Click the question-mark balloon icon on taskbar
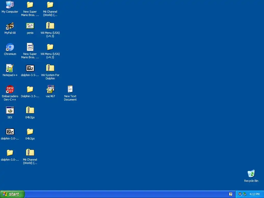Image resolution: width=264 pixels, height=198 pixels. pos(230,194)
